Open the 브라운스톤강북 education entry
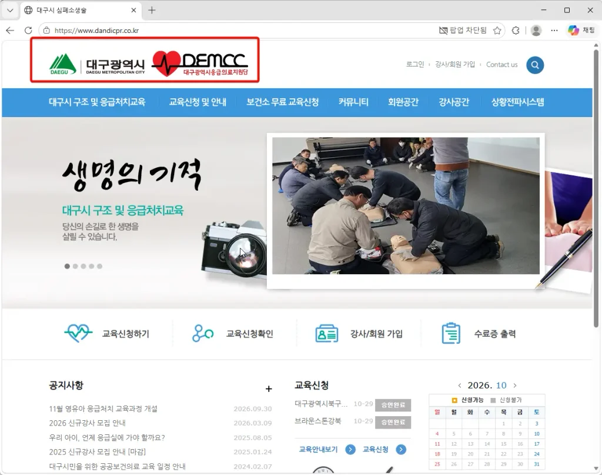Viewport: 602px width, 475px height. [318, 421]
